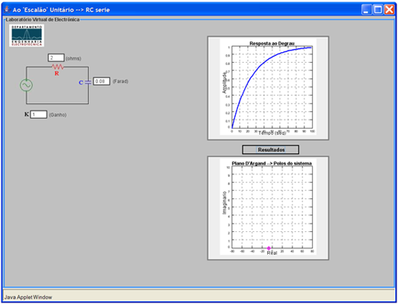The height and width of the screenshot is (304, 398).
Task: Click the Resultados button
Action: click(x=270, y=149)
